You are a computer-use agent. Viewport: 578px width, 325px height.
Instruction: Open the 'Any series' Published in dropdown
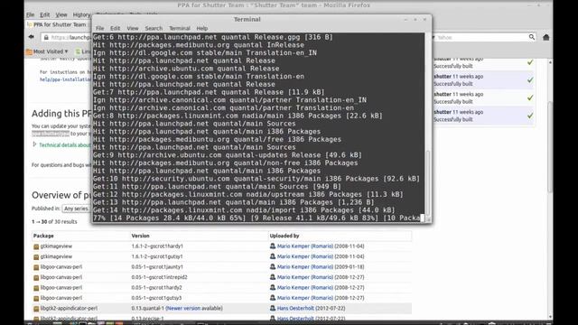(76, 209)
